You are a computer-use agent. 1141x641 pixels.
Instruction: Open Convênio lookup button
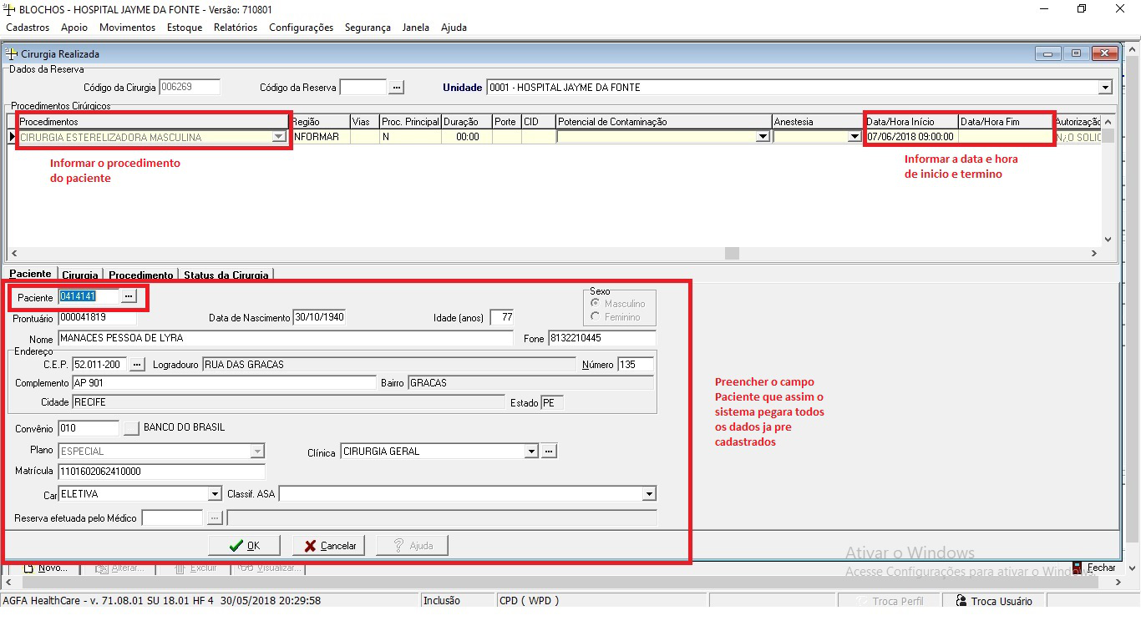tap(131, 428)
